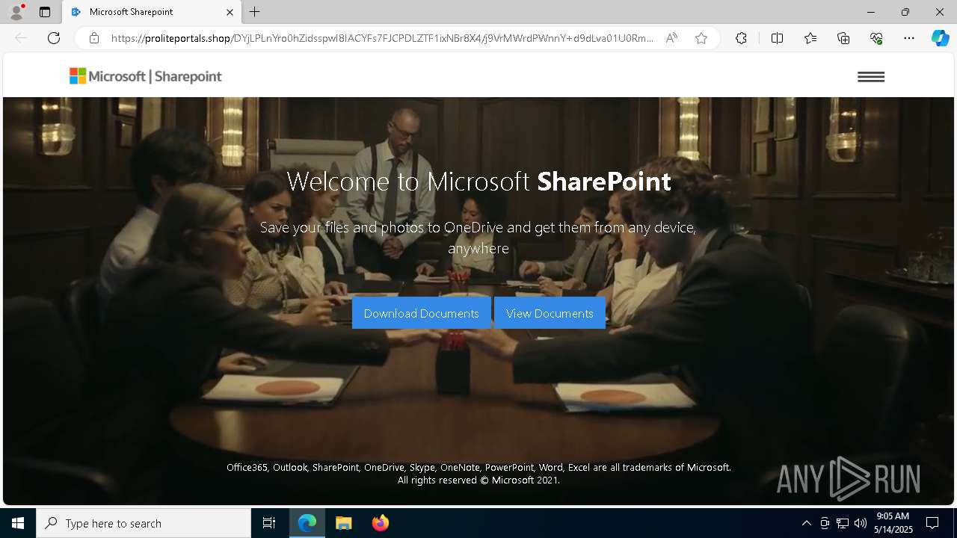The height and width of the screenshot is (538, 957).
Task: Open the hamburger menu on the page
Action: (870, 76)
